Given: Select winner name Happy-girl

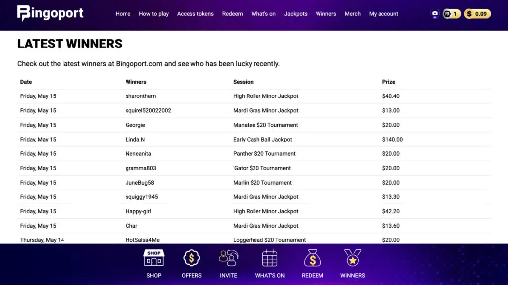Looking at the screenshot, I should 138,211.
